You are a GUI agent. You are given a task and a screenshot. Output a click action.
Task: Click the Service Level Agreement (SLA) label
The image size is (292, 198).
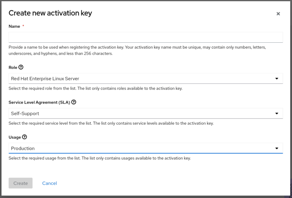[39, 102]
